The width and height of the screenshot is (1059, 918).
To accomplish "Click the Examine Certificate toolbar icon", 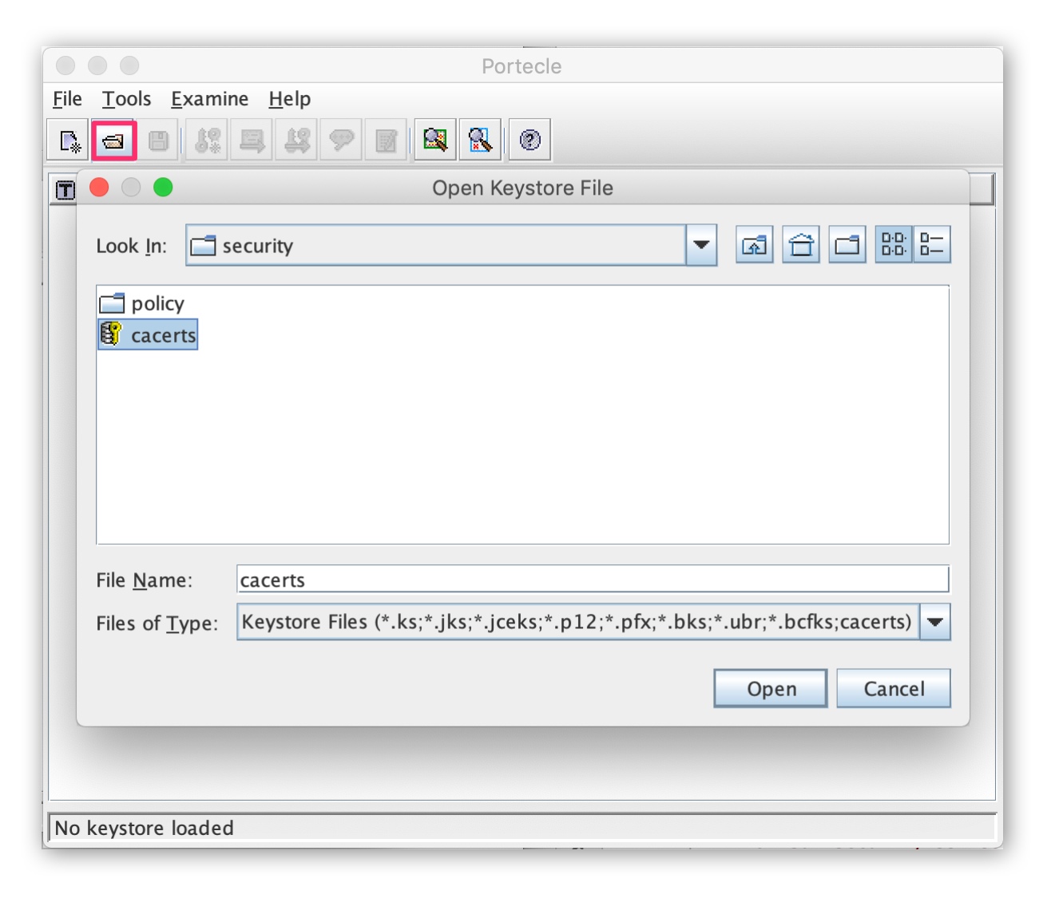I will click(435, 141).
